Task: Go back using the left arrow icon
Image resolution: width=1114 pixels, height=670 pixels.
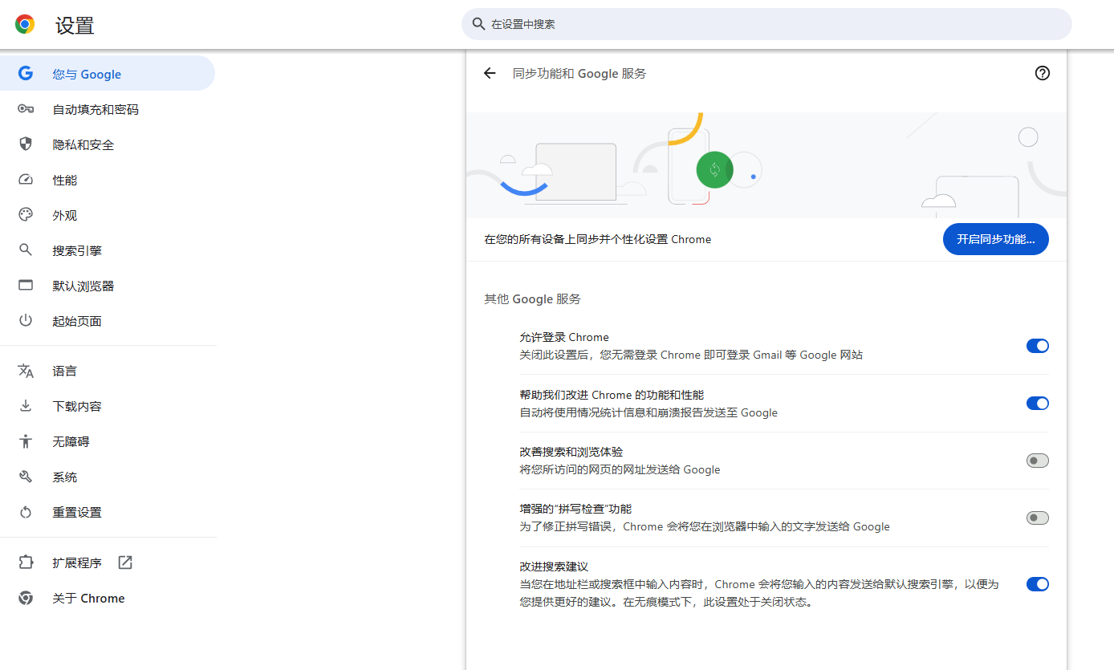Action: 490,73
